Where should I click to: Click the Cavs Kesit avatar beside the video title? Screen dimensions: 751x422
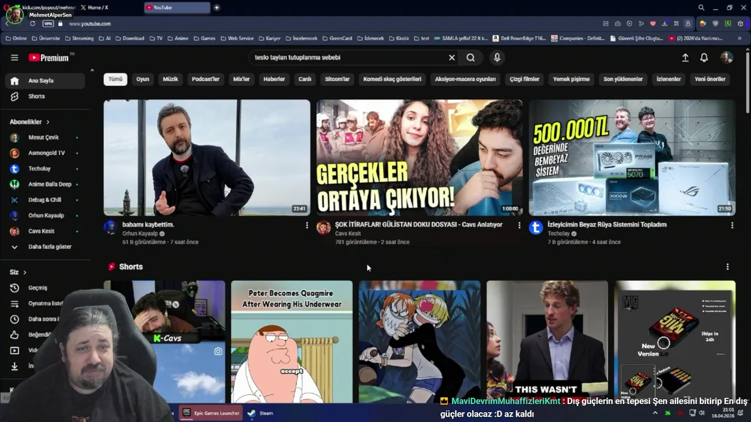pos(323,227)
